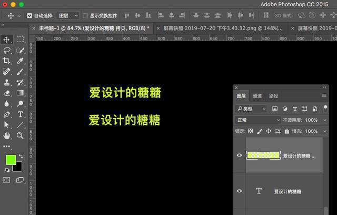Click distribute top edges icon

(x=196, y=15)
